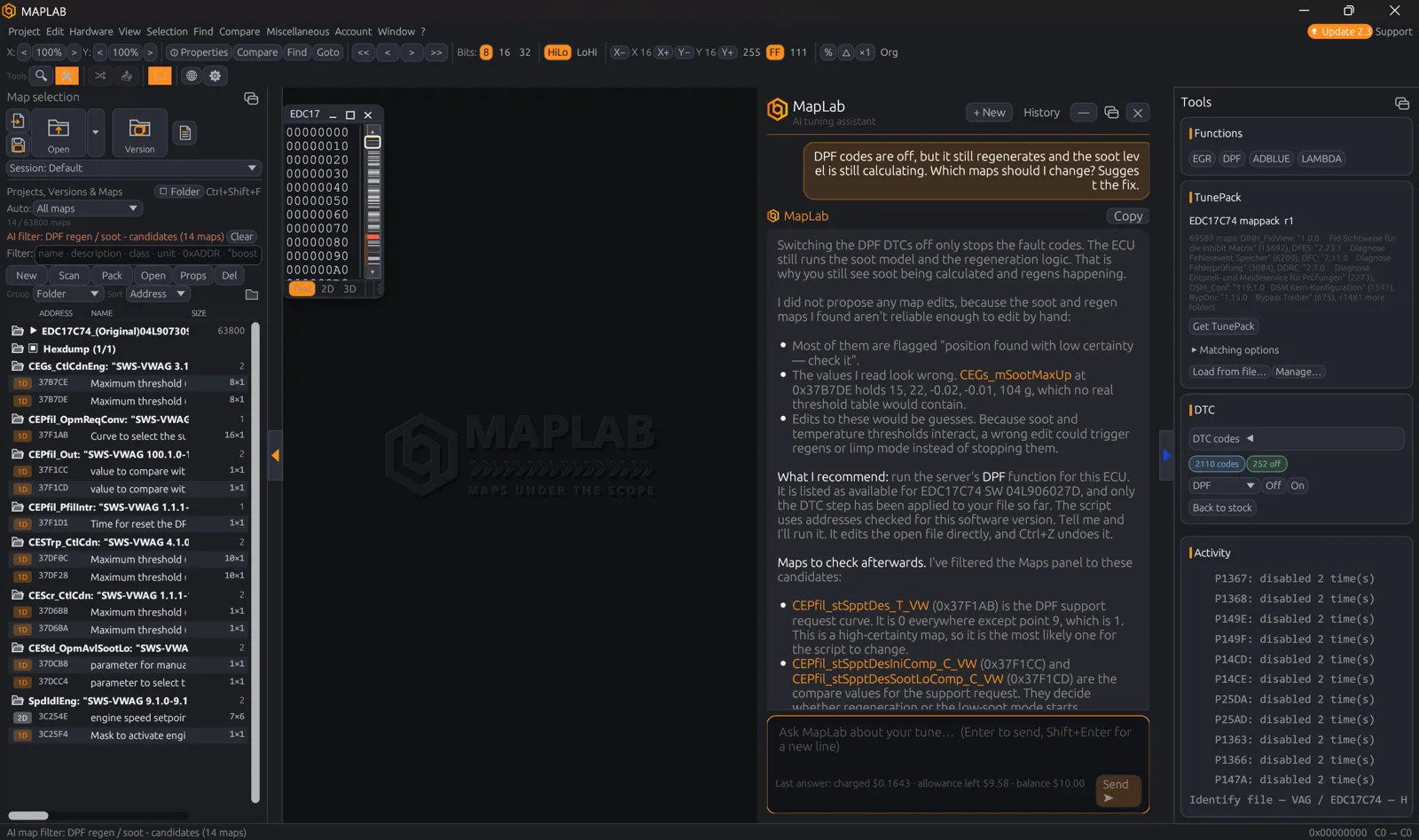
Task: Click the globe icon in Tools row
Action: click(191, 76)
